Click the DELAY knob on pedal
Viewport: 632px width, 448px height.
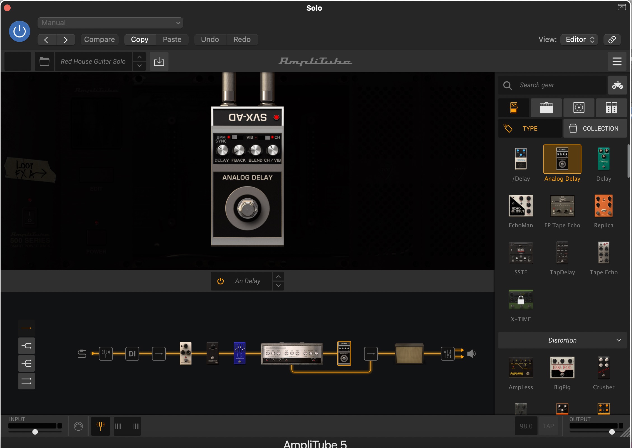[x=223, y=150]
